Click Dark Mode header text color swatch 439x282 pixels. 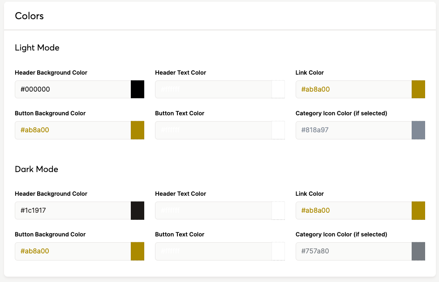(x=278, y=210)
